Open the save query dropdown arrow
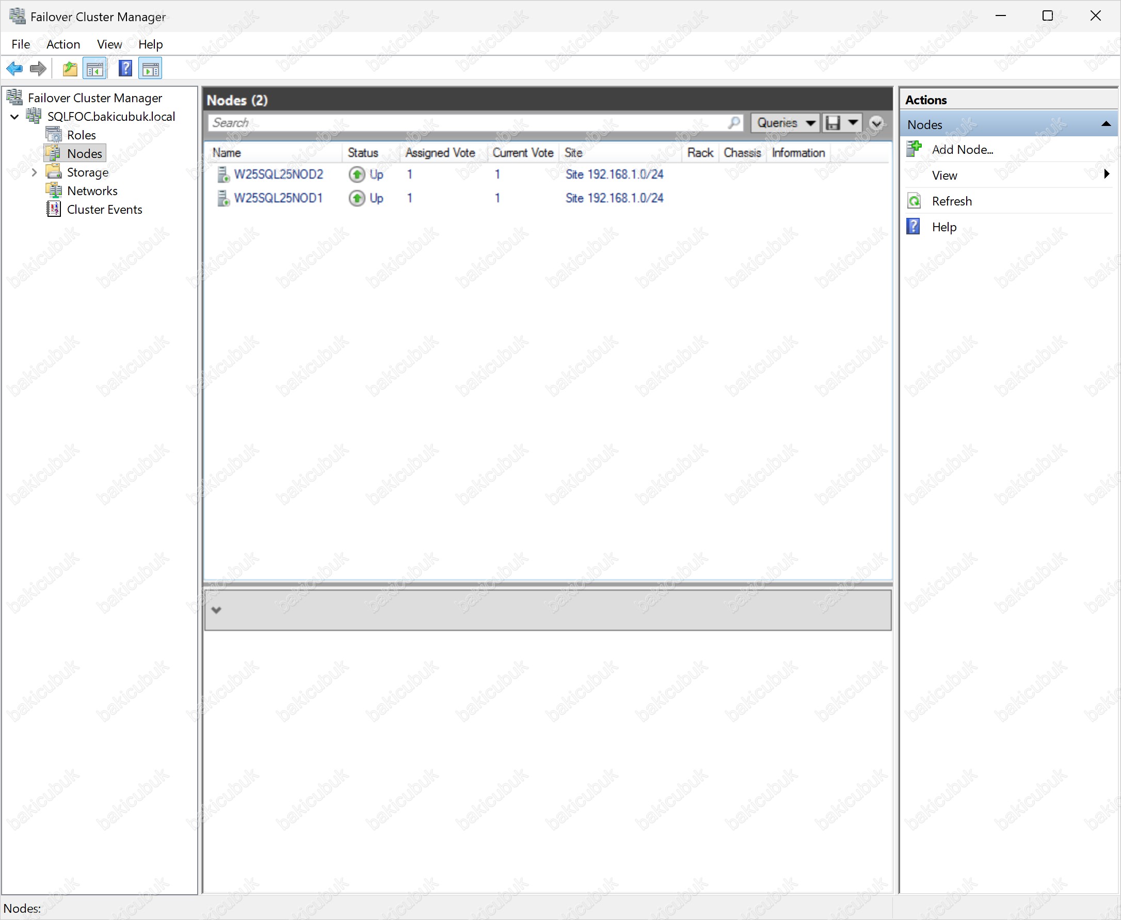 (x=853, y=123)
